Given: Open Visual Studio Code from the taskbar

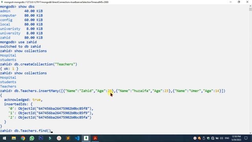Looking at the screenshot, I should (77, 138).
